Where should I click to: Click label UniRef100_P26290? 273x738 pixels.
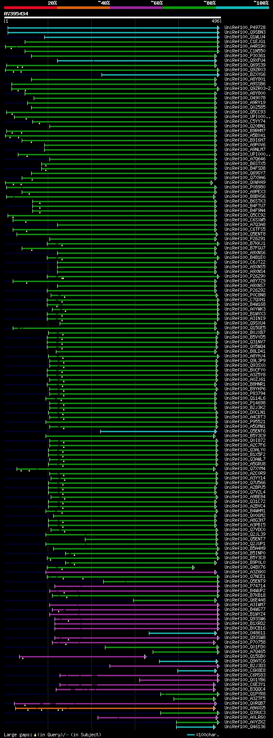[x=245, y=276]
